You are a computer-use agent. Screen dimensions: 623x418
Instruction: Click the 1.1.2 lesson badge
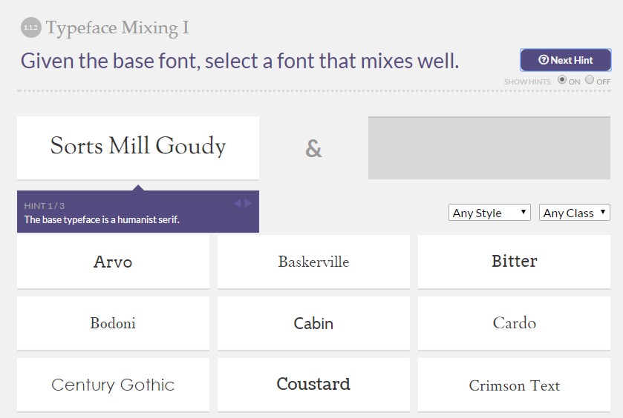coord(31,27)
